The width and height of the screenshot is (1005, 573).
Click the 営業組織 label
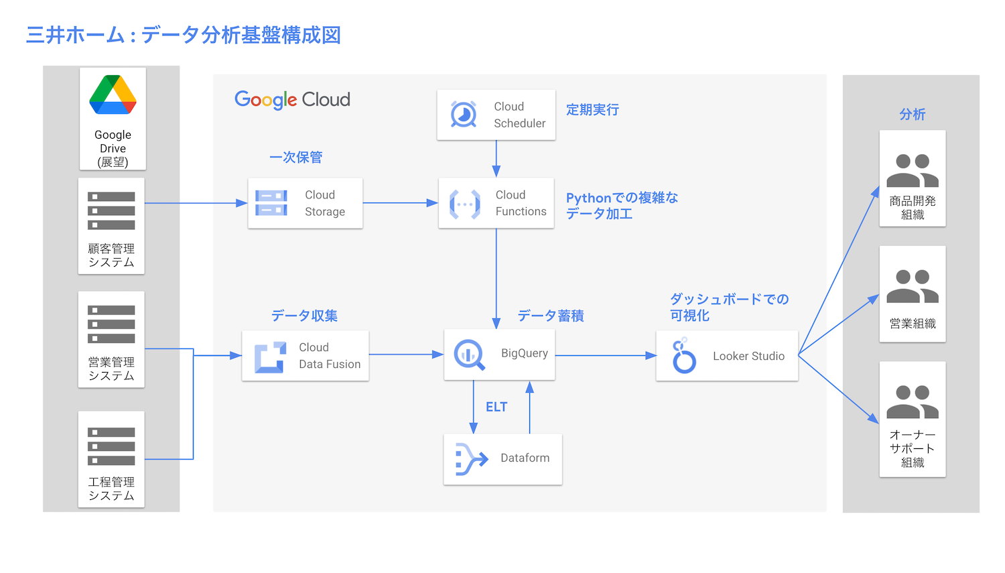coord(913,324)
